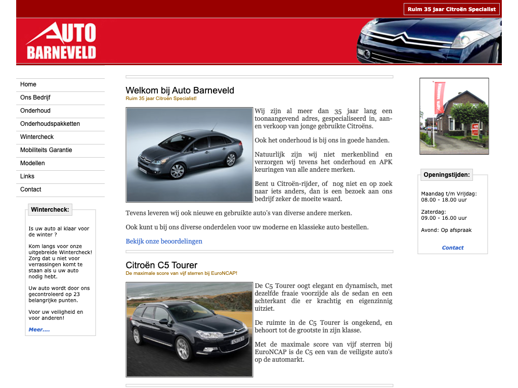This screenshot has width=518, height=388.
Task: Click the Ruim 35 jaar Citroën Specialist badge
Action: click(x=451, y=9)
